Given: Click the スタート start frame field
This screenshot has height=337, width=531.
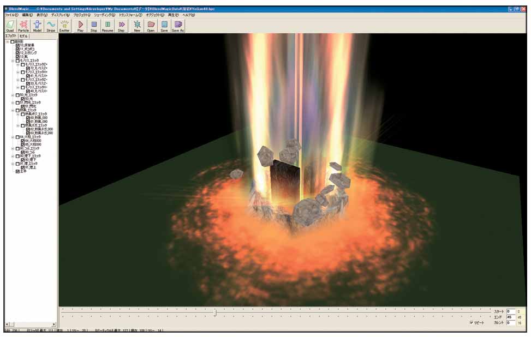Looking at the screenshot, I should tap(510, 311).
